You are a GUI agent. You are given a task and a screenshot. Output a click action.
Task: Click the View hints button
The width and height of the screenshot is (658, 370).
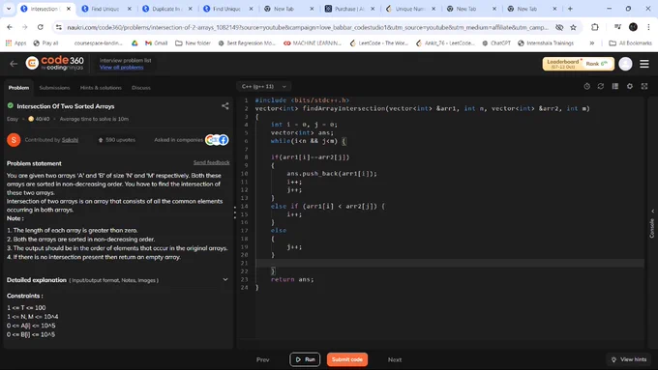(629, 359)
